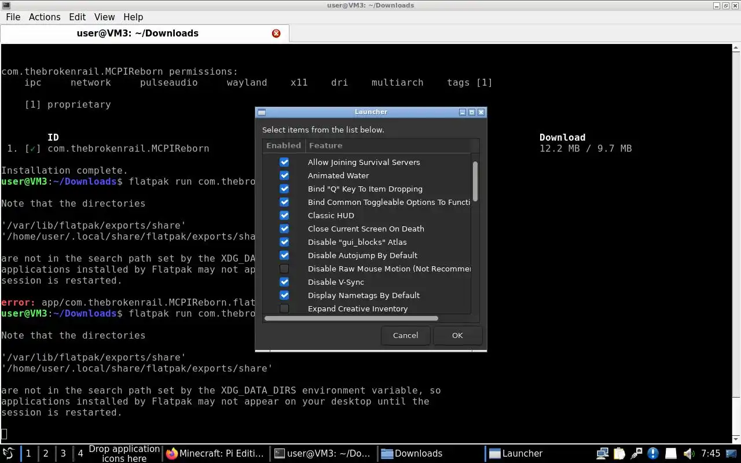Uncheck the Classic HUD option
This screenshot has height=463, width=741.
(284, 215)
